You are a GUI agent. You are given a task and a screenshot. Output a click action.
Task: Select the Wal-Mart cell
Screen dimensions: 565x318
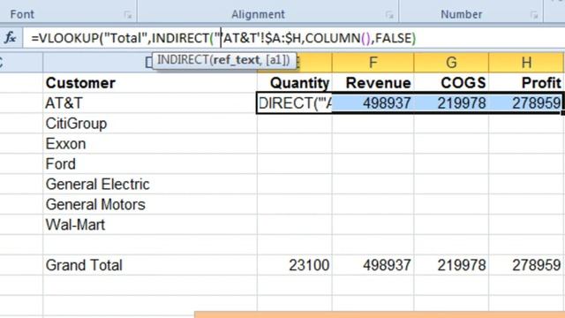click(x=150, y=224)
